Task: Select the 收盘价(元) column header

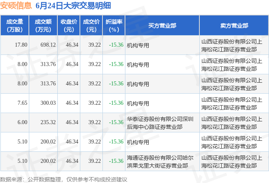Action: 68,26
